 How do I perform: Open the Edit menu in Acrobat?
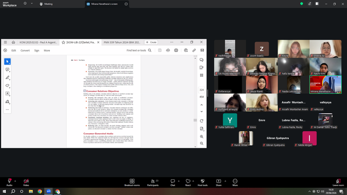[14, 50]
